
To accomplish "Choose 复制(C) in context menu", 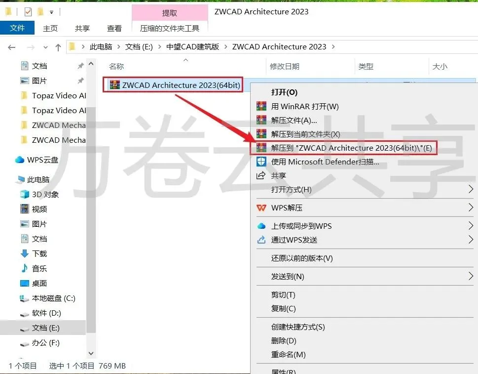I will click(x=284, y=309).
